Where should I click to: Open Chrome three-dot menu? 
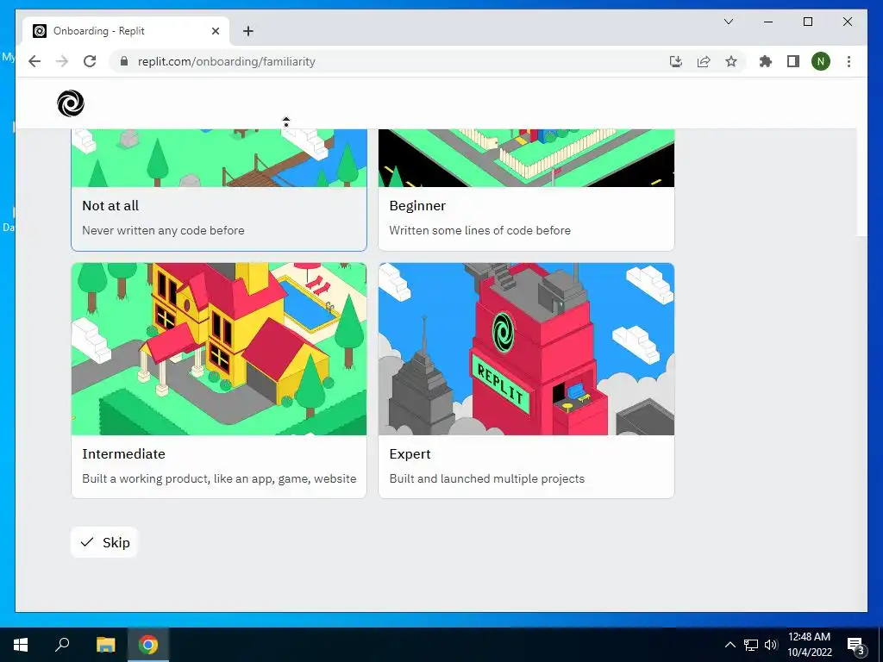(x=849, y=61)
